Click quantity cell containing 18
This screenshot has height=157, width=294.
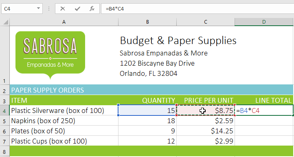(x=147, y=121)
